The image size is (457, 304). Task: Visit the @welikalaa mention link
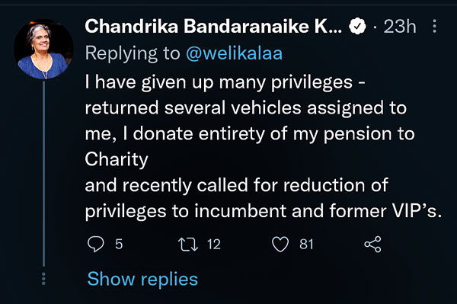235,53
